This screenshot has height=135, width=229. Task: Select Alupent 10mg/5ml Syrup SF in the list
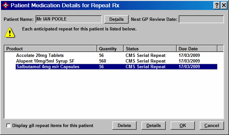click(43, 61)
